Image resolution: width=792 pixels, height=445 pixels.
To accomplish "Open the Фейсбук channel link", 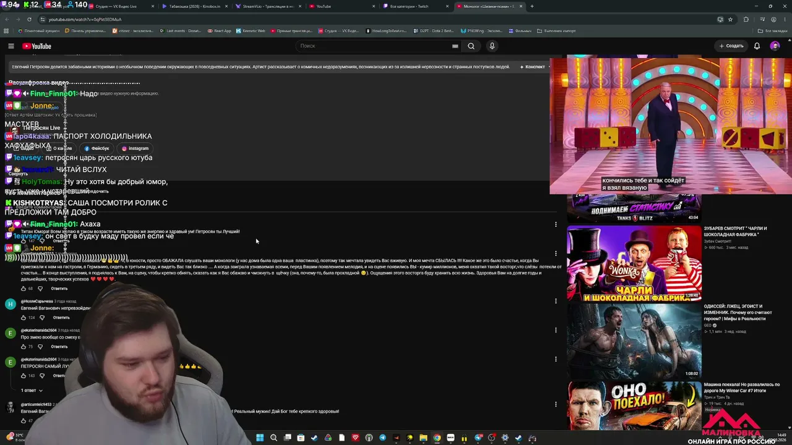I will pyautogui.click(x=97, y=148).
